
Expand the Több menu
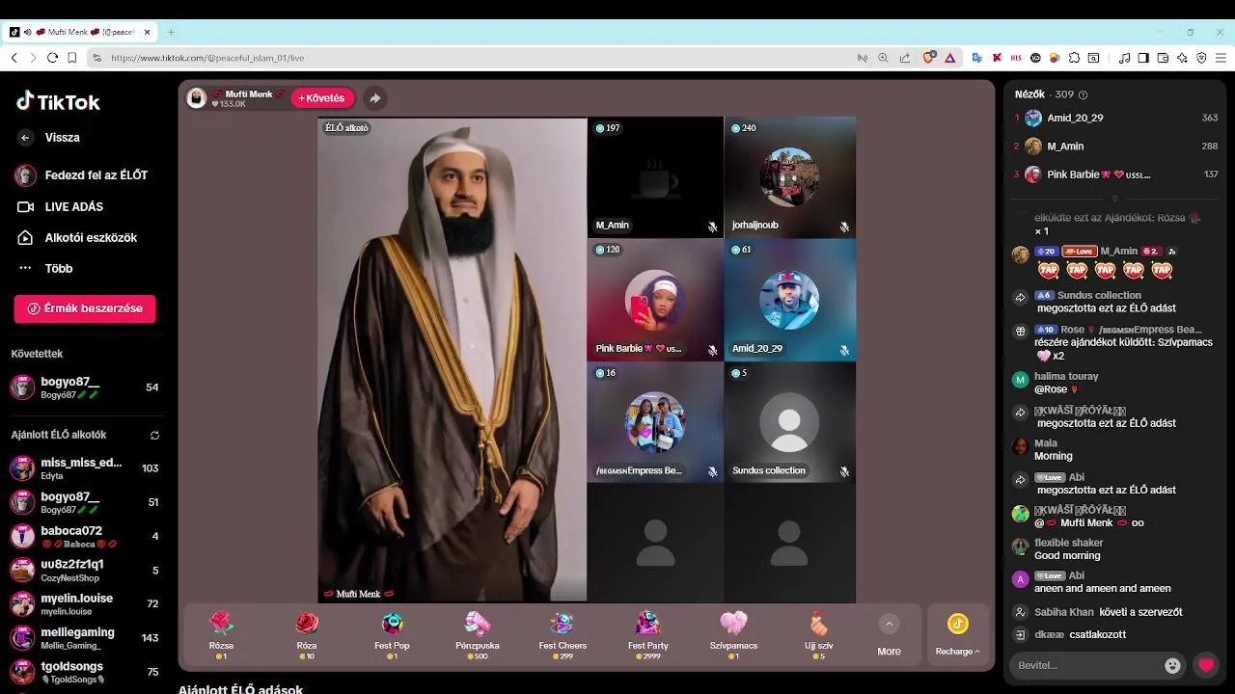[45, 269]
